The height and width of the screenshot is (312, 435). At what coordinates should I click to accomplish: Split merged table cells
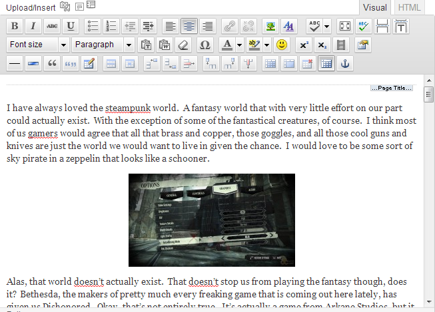tap(270, 63)
